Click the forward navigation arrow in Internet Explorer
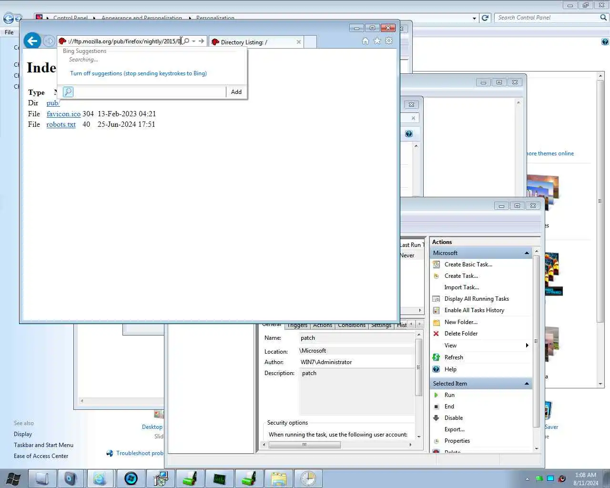 49,41
